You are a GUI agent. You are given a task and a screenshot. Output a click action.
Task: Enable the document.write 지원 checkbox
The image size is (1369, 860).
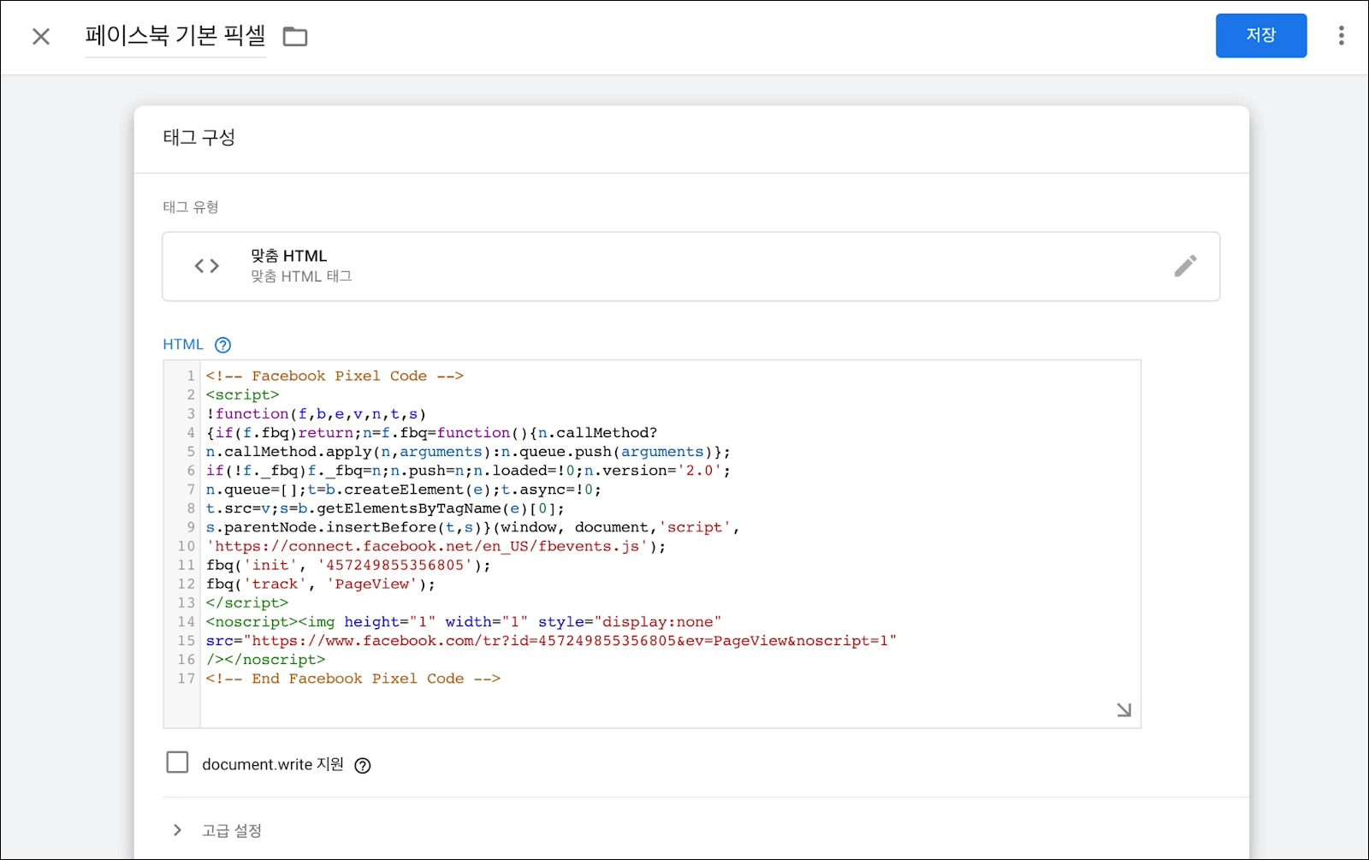pyautogui.click(x=177, y=762)
